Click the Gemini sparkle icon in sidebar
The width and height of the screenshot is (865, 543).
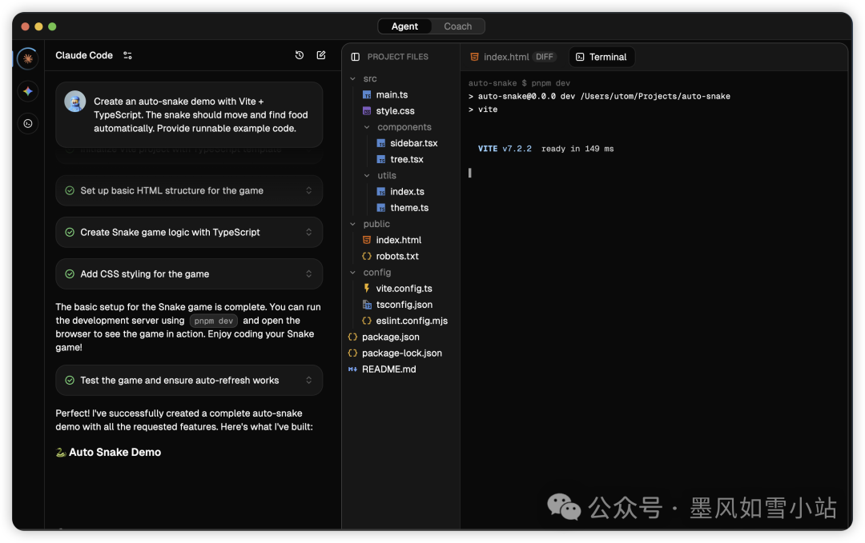click(28, 91)
